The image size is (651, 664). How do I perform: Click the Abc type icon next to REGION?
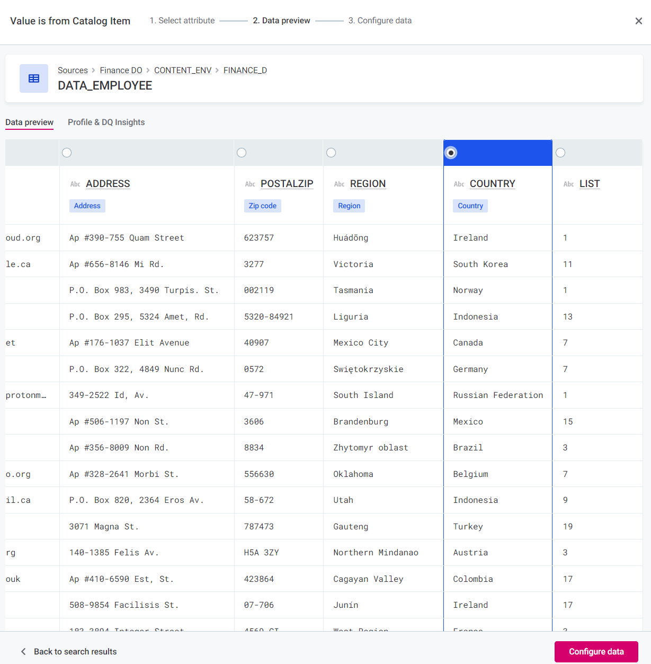tap(339, 184)
